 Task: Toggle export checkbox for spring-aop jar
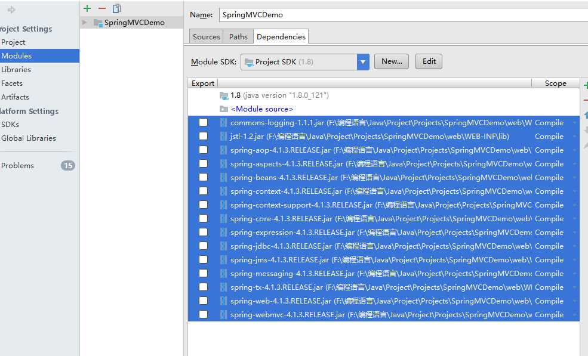pos(203,150)
